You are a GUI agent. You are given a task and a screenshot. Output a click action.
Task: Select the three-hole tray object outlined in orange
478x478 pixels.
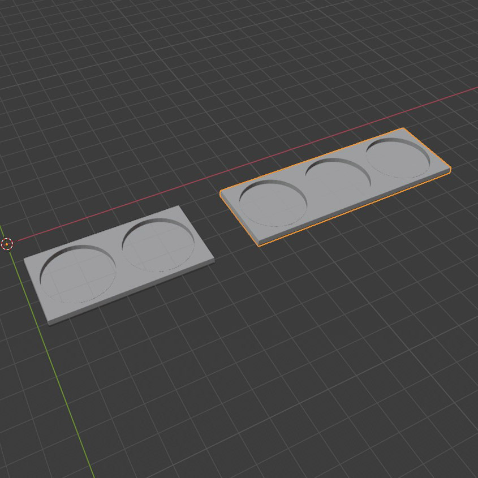coord(335,187)
